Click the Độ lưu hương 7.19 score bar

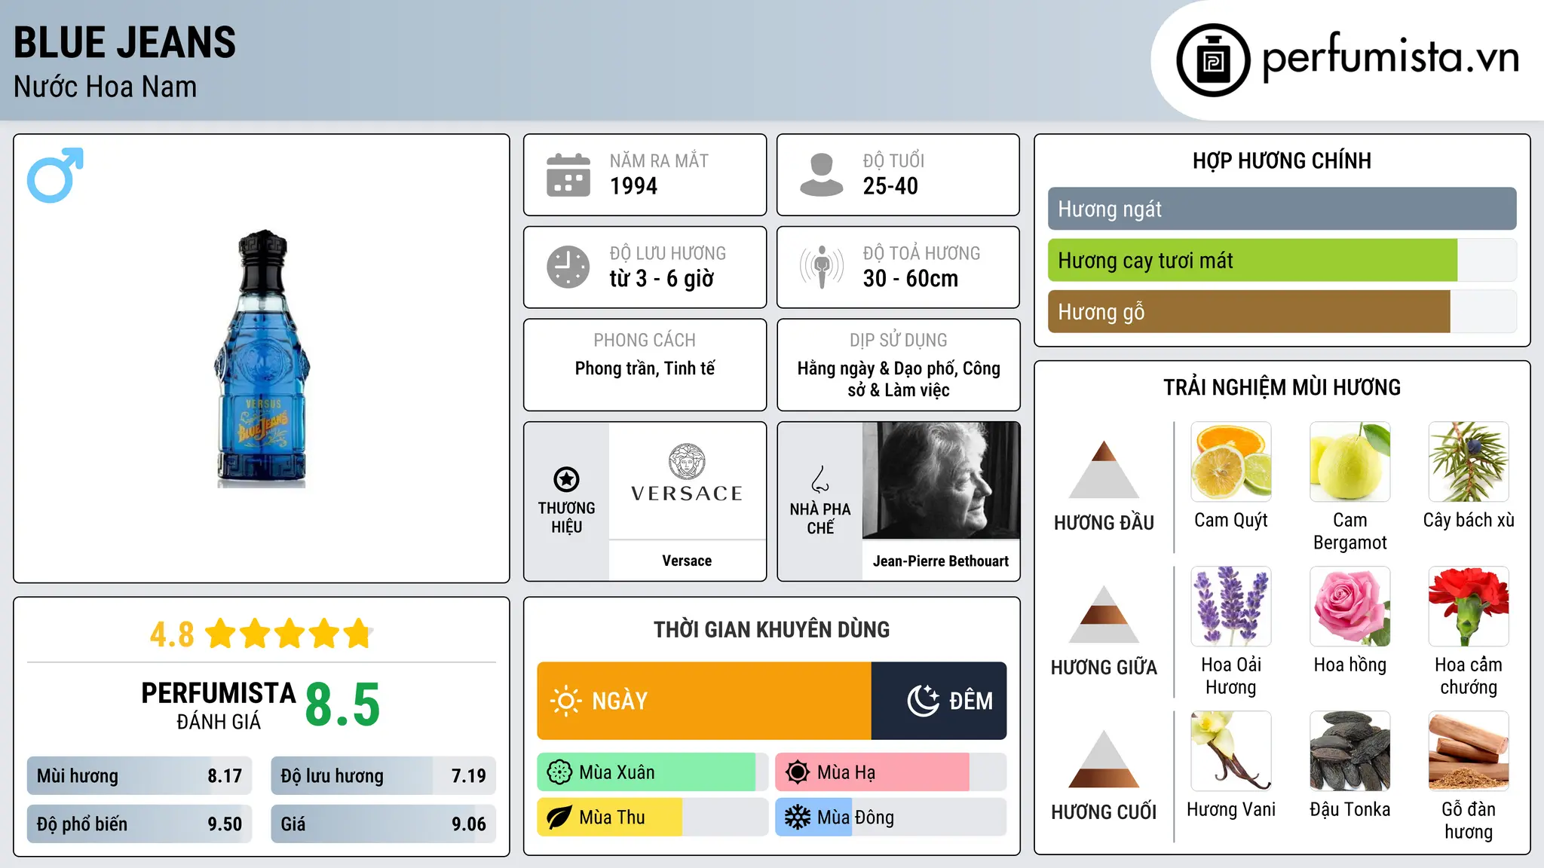pos(384,776)
